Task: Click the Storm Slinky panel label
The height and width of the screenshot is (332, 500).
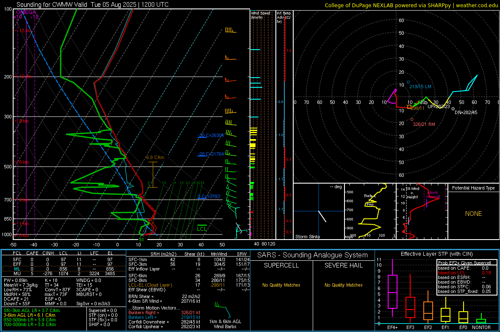Action: pyautogui.click(x=307, y=237)
